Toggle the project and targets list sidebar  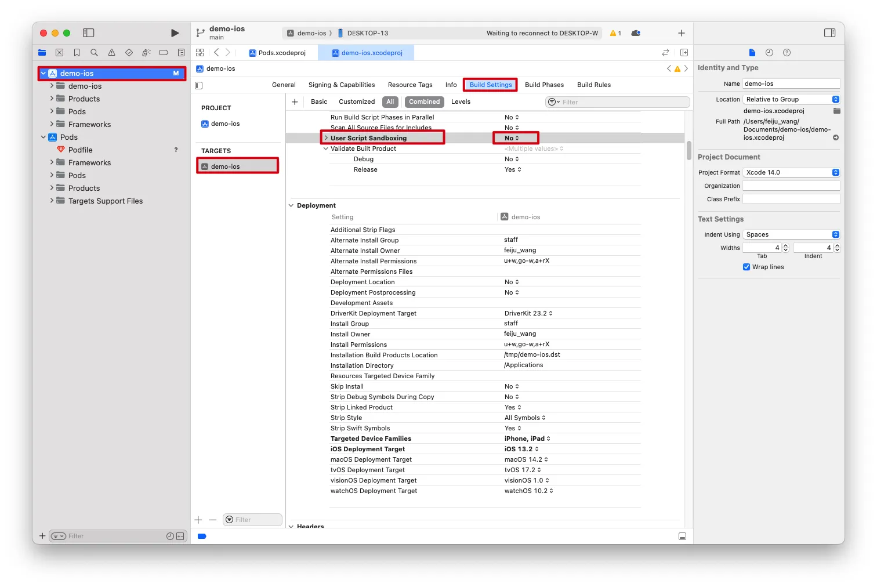[x=199, y=85]
